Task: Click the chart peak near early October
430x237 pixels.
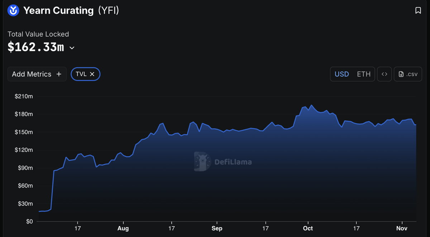Action: [311, 105]
